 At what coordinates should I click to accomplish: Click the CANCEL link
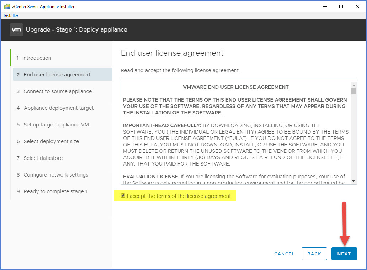coord(284,254)
